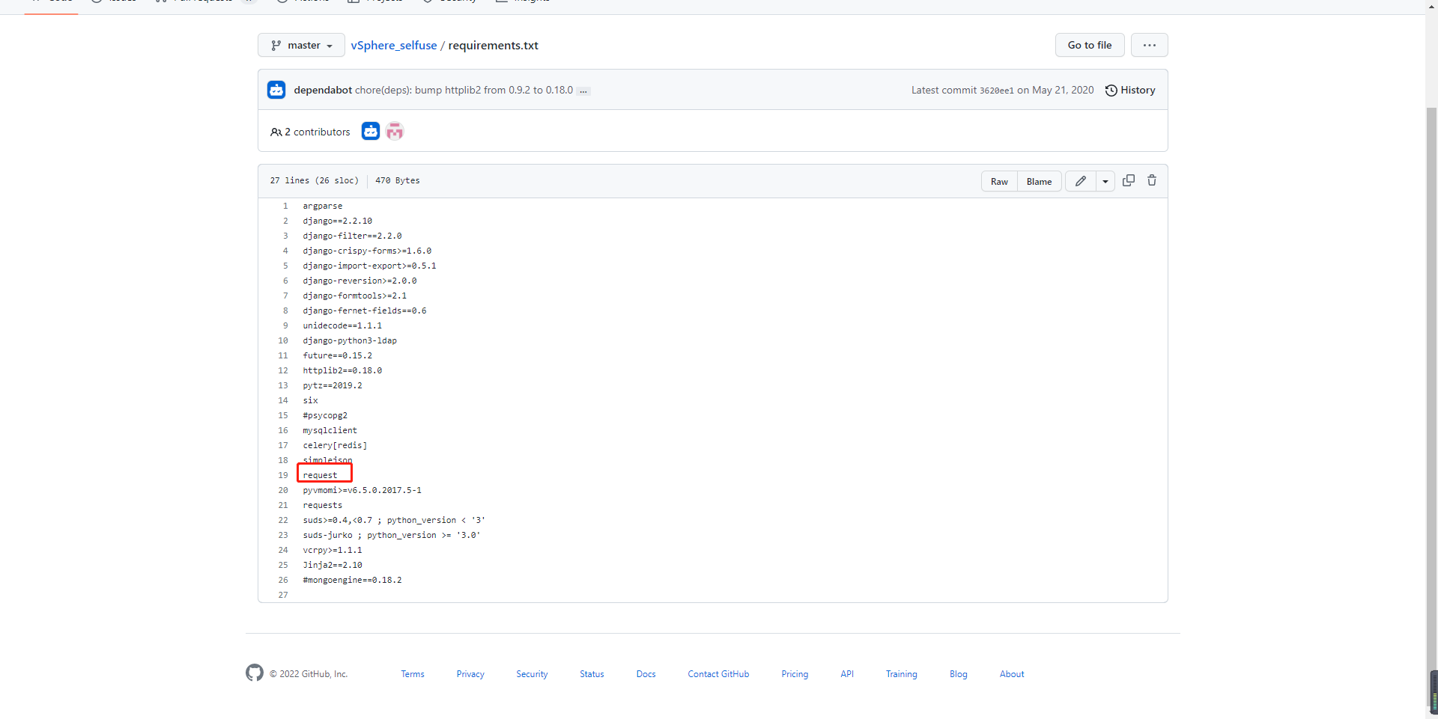The width and height of the screenshot is (1438, 719).
Task: Click the django-crispy-forms>=1.6.0 line
Action: tap(367, 251)
